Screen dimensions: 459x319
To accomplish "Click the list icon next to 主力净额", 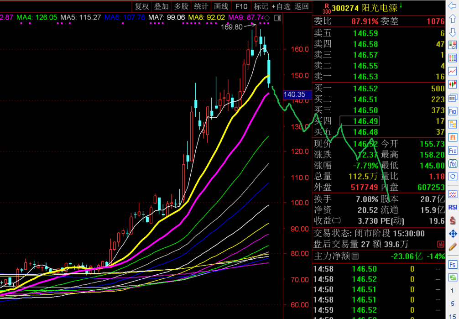I will point(355,256).
